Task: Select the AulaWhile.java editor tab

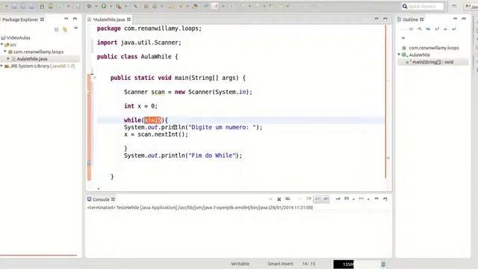Action: pyautogui.click(x=109, y=19)
